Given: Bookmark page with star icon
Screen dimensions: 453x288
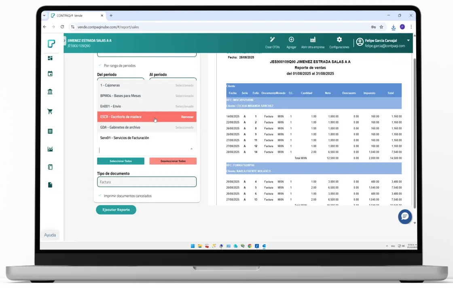Looking at the screenshot, I should tap(381, 27).
